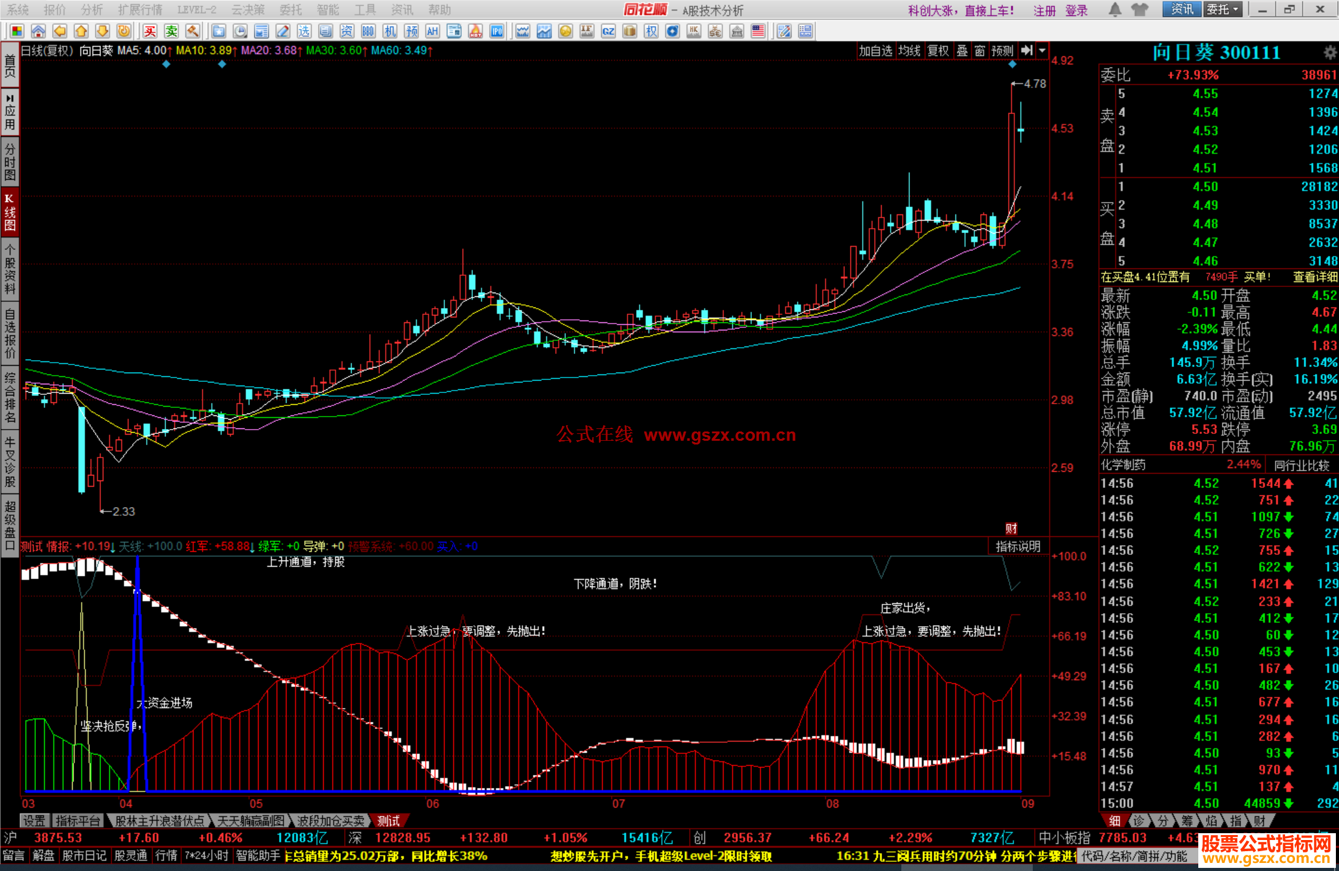Switch to 波段加仓买卖 indicator tab

point(330,821)
